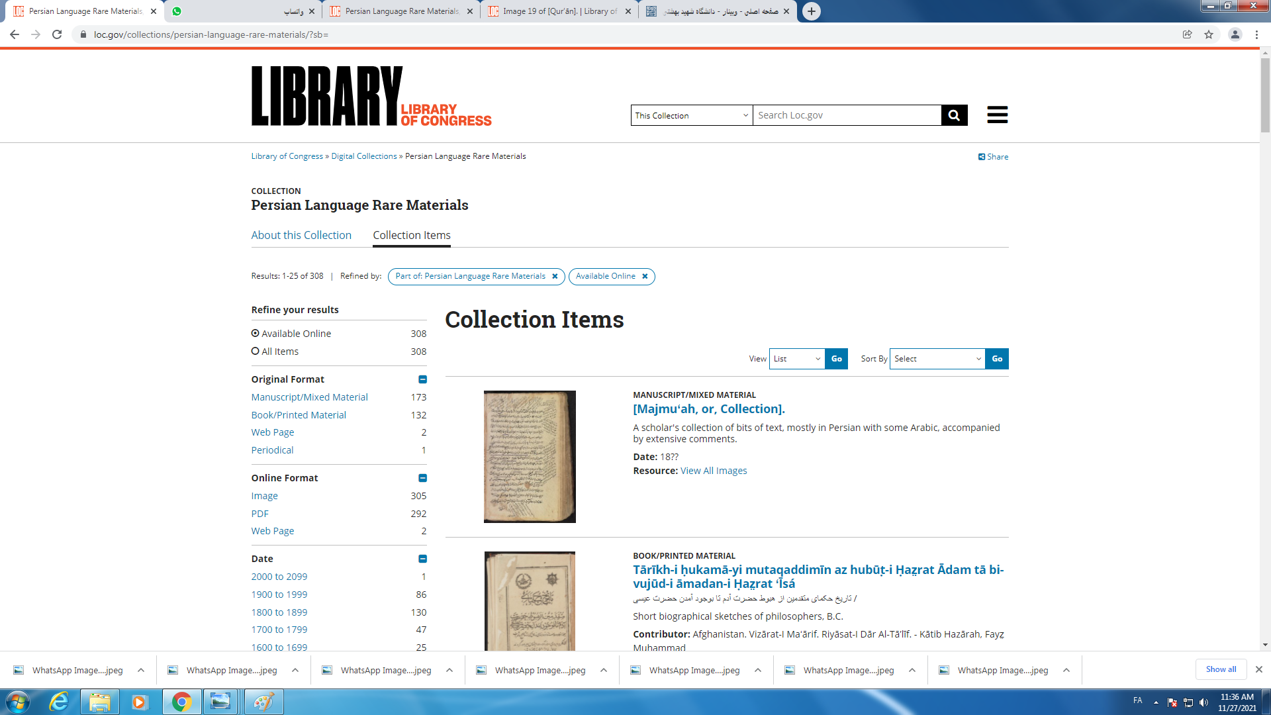The height and width of the screenshot is (715, 1271).
Task: Click the search magnifier button
Action: (954, 115)
